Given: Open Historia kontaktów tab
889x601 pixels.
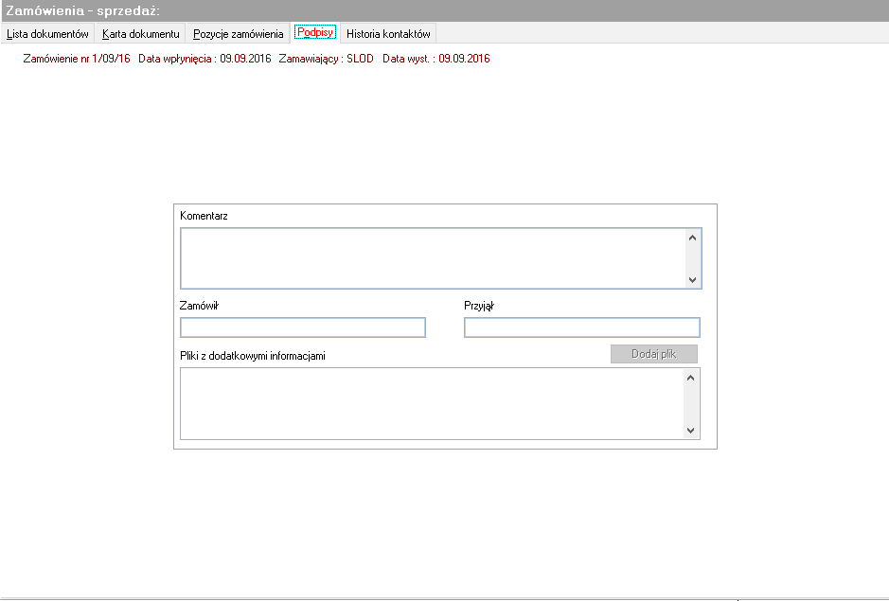Looking at the screenshot, I should coord(388,33).
